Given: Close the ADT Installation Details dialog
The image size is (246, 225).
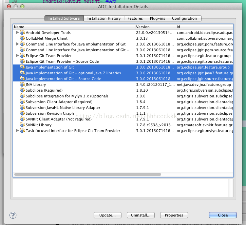Looking at the screenshot, I should point(223,215).
